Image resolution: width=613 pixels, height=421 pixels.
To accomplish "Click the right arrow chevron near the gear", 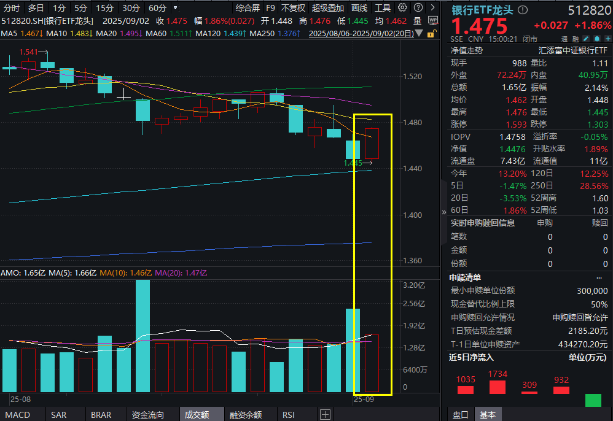I will coord(432,7).
